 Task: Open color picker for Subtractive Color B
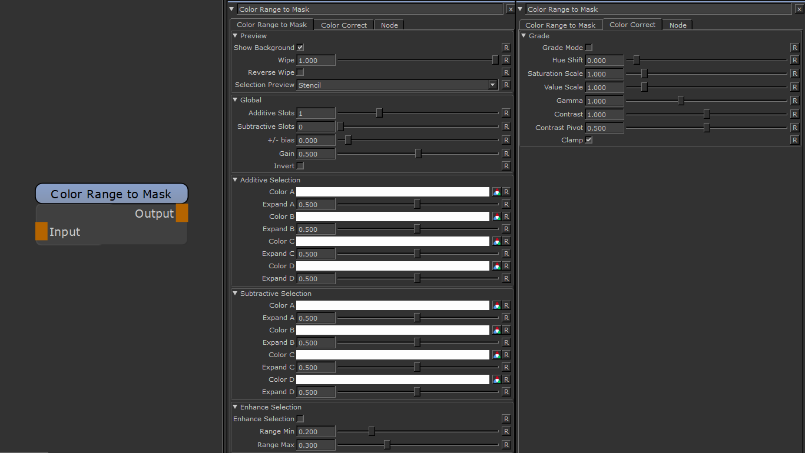tap(496, 330)
